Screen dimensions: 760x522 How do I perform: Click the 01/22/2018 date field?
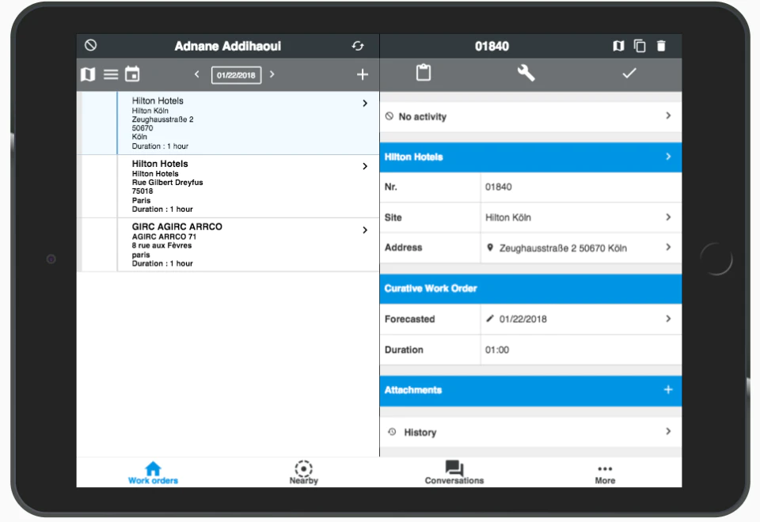pyautogui.click(x=236, y=75)
